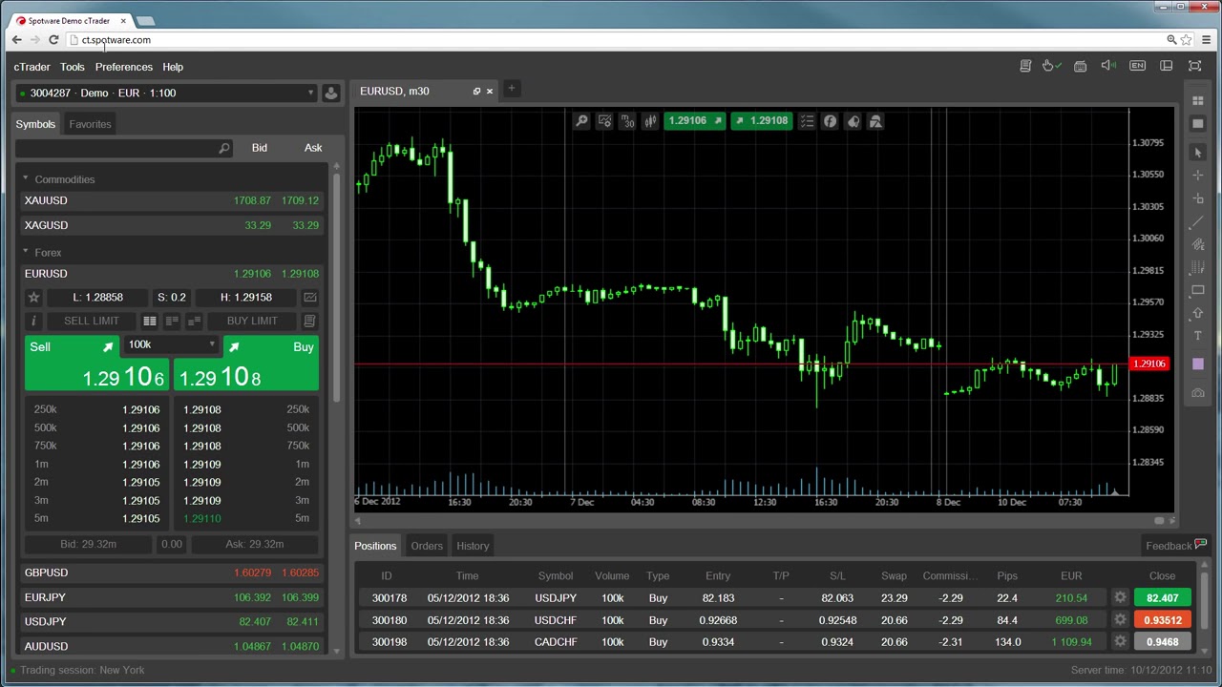Add a new chart tab with plus

[x=512, y=90]
